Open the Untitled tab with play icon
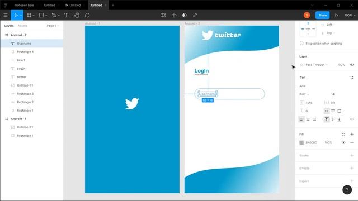The height and width of the screenshot is (201, 358). pyautogui.click(x=73, y=5)
